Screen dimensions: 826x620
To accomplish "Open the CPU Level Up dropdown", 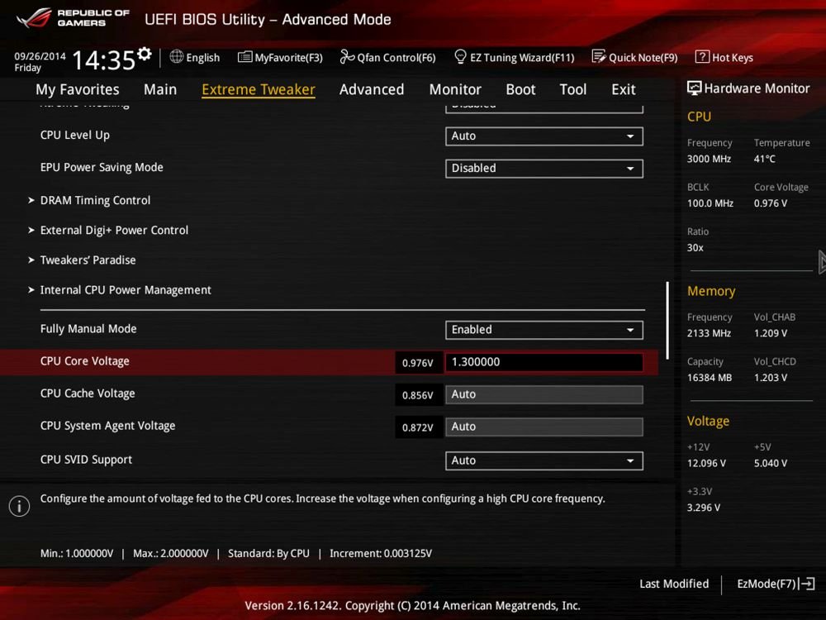I will tap(544, 136).
